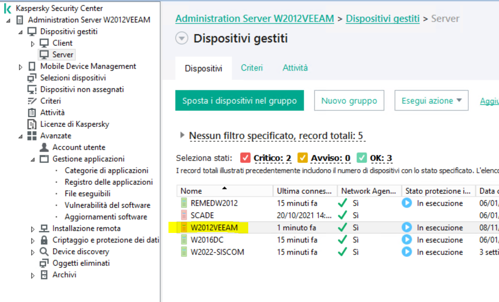499x302 pixels.
Task: Click the Attività clipboard icon
Action: tap(32, 112)
